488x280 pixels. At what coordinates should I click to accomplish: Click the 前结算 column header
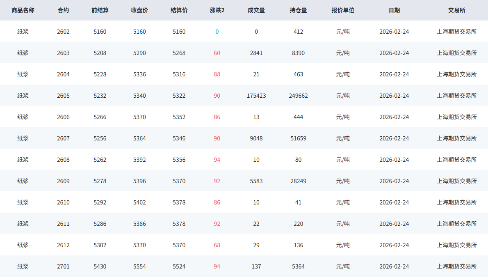pyautogui.click(x=100, y=10)
